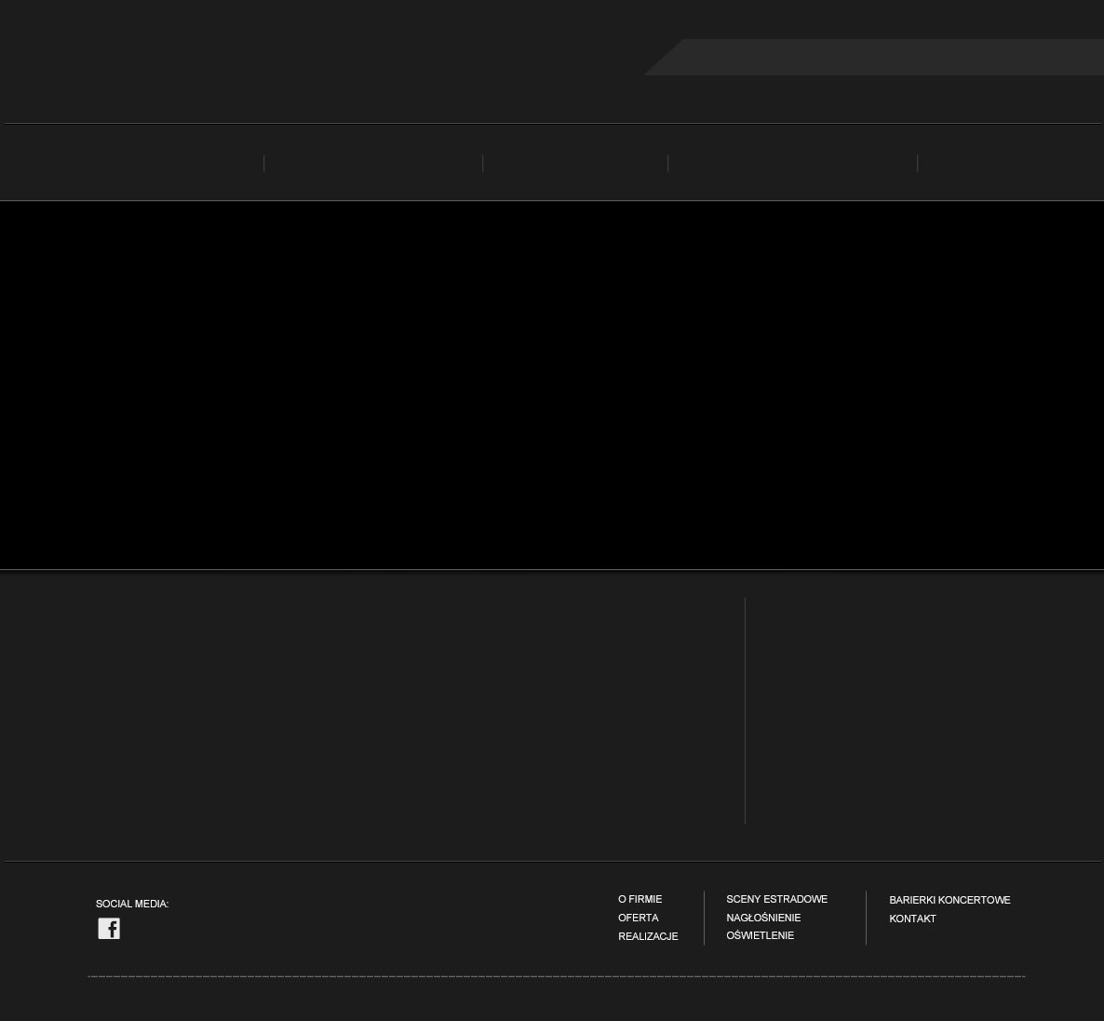This screenshot has height=1021, width=1104.
Task: Open BARIERKI KONCERTOWE footer link
Action: (x=949, y=901)
